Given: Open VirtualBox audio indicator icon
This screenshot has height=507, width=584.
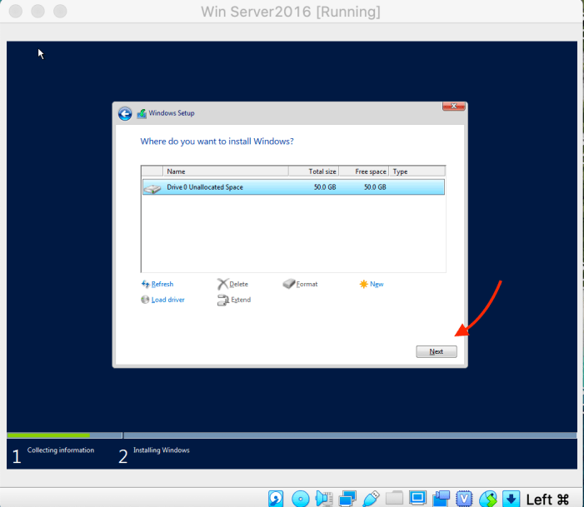Looking at the screenshot, I should tap(324, 499).
